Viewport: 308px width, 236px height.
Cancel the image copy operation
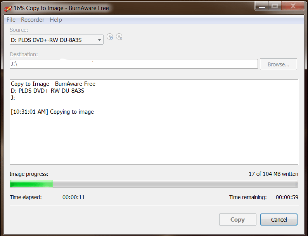(x=279, y=219)
